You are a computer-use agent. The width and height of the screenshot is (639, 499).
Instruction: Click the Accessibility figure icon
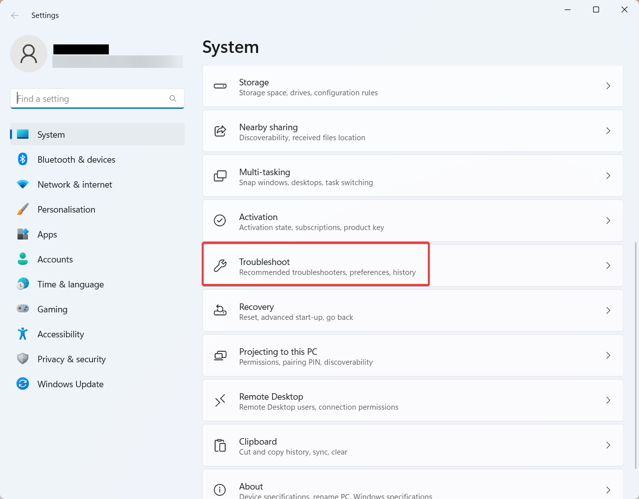22,334
